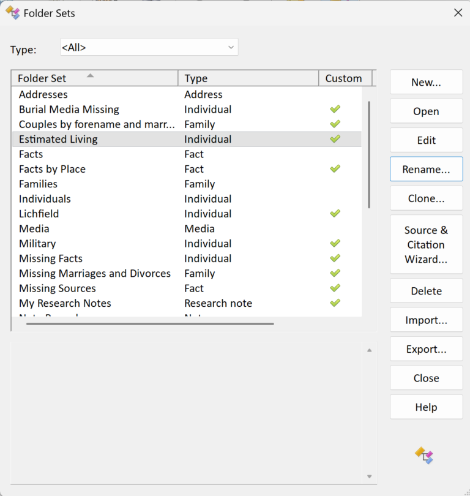Click the Research note type cell
This screenshot has width=470, height=496.
pyautogui.click(x=218, y=303)
